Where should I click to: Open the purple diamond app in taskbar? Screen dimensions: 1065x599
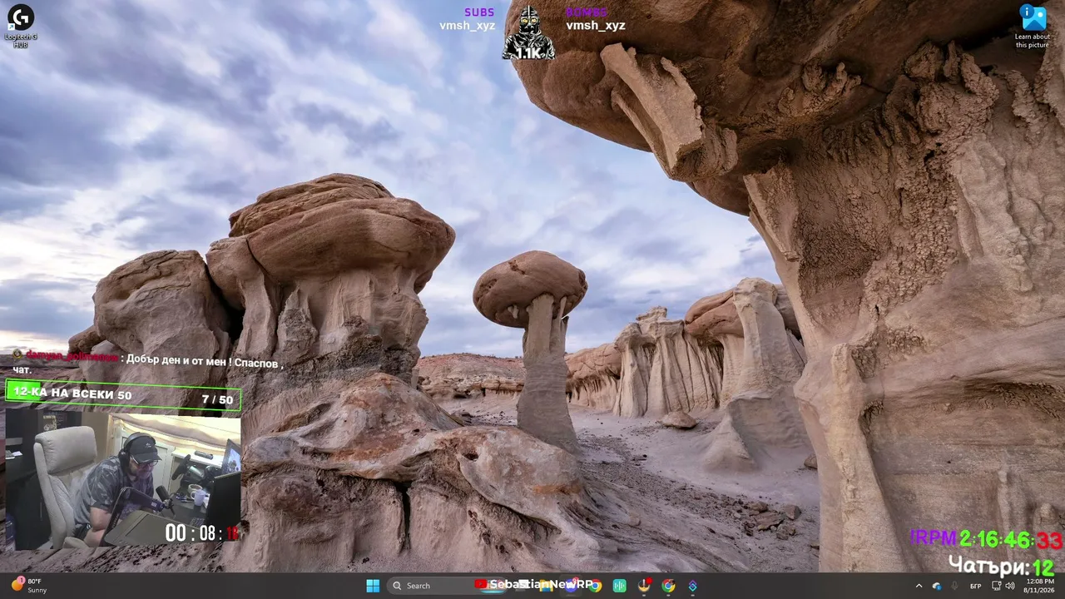[692, 586]
